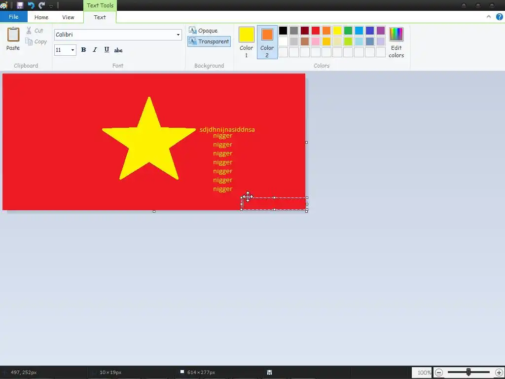The width and height of the screenshot is (505, 379).
Task: Toggle Strikethrough formatting
Action: (x=118, y=50)
